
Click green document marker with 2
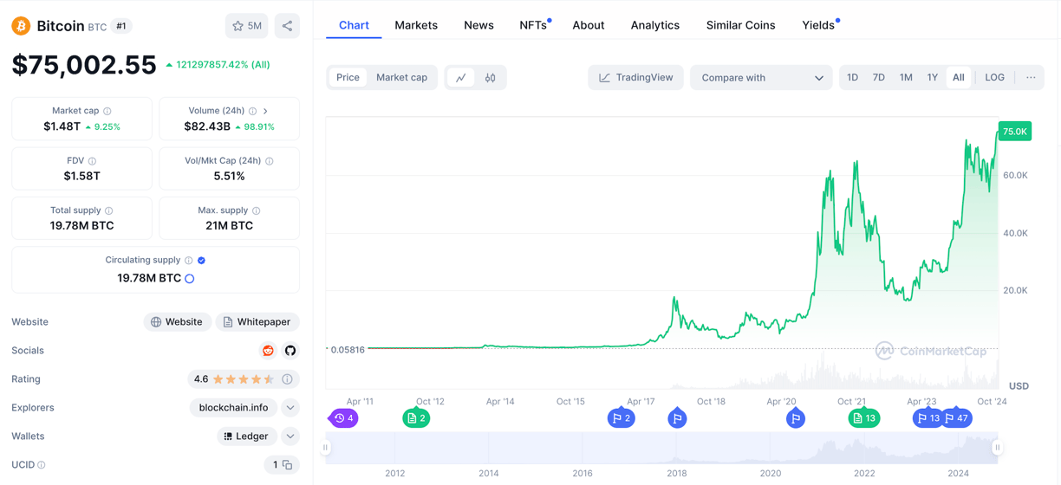pyautogui.click(x=416, y=418)
